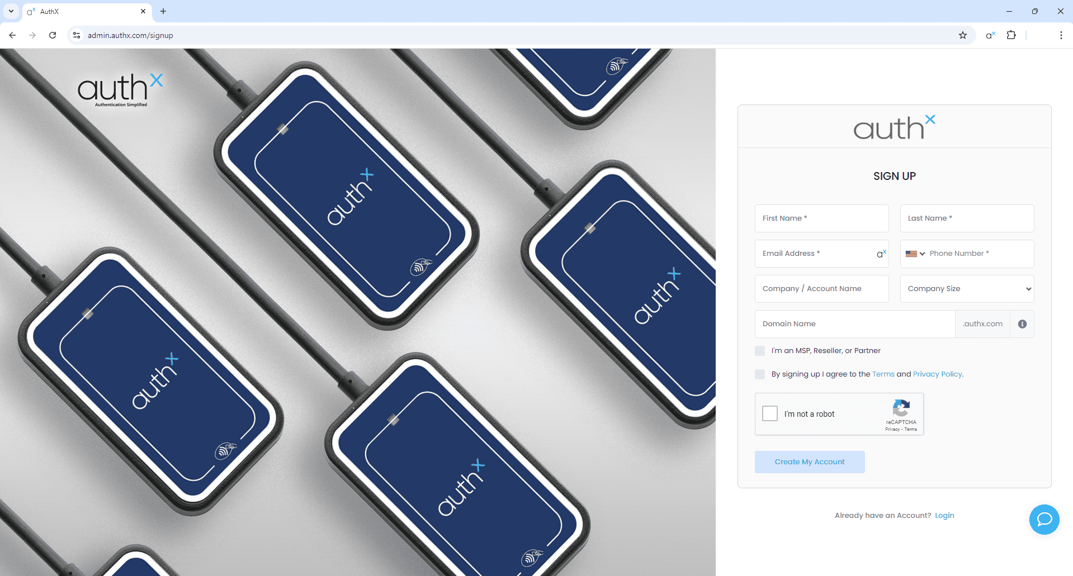1073x576 pixels.
Task: Open the live chat bubble
Action: [1044, 520]
